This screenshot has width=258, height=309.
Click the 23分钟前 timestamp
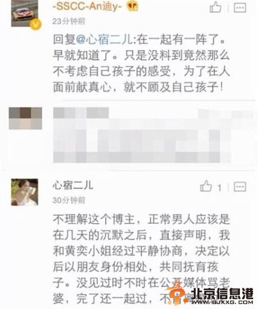[x=69, y=21]
